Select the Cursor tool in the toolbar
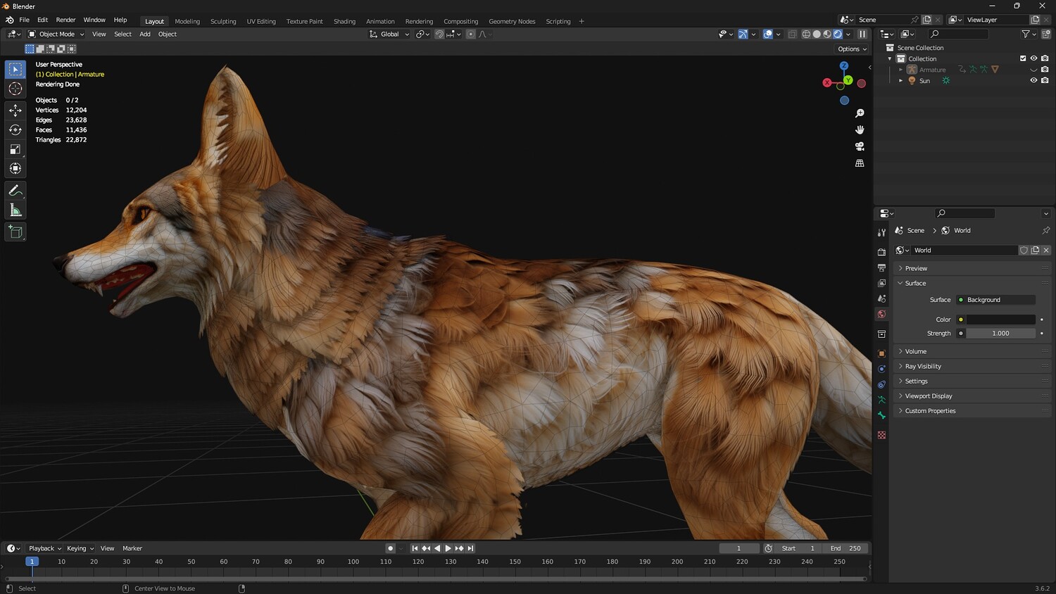Screen dimensions: 1056x594 (15, 89)
